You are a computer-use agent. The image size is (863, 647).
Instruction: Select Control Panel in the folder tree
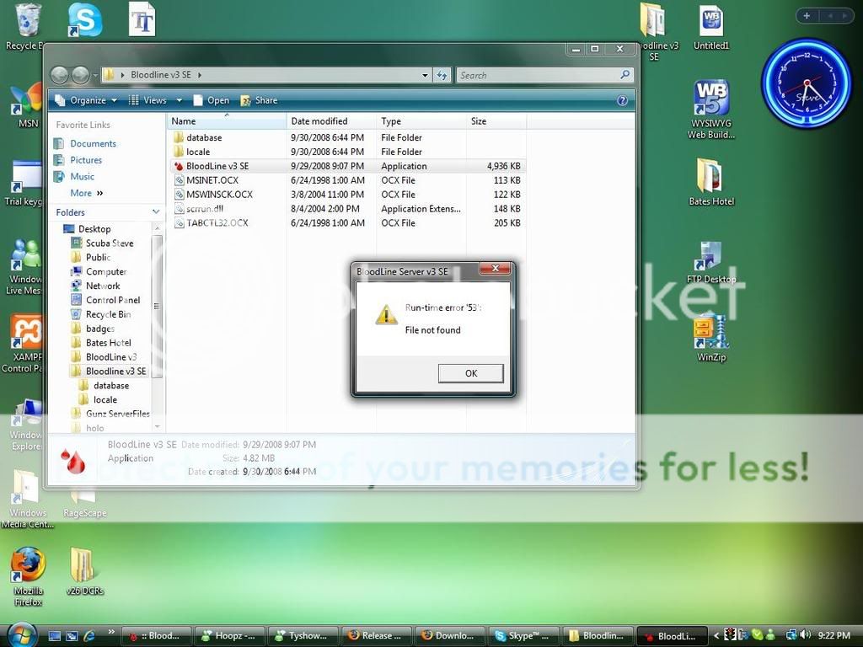coord(105,301)
